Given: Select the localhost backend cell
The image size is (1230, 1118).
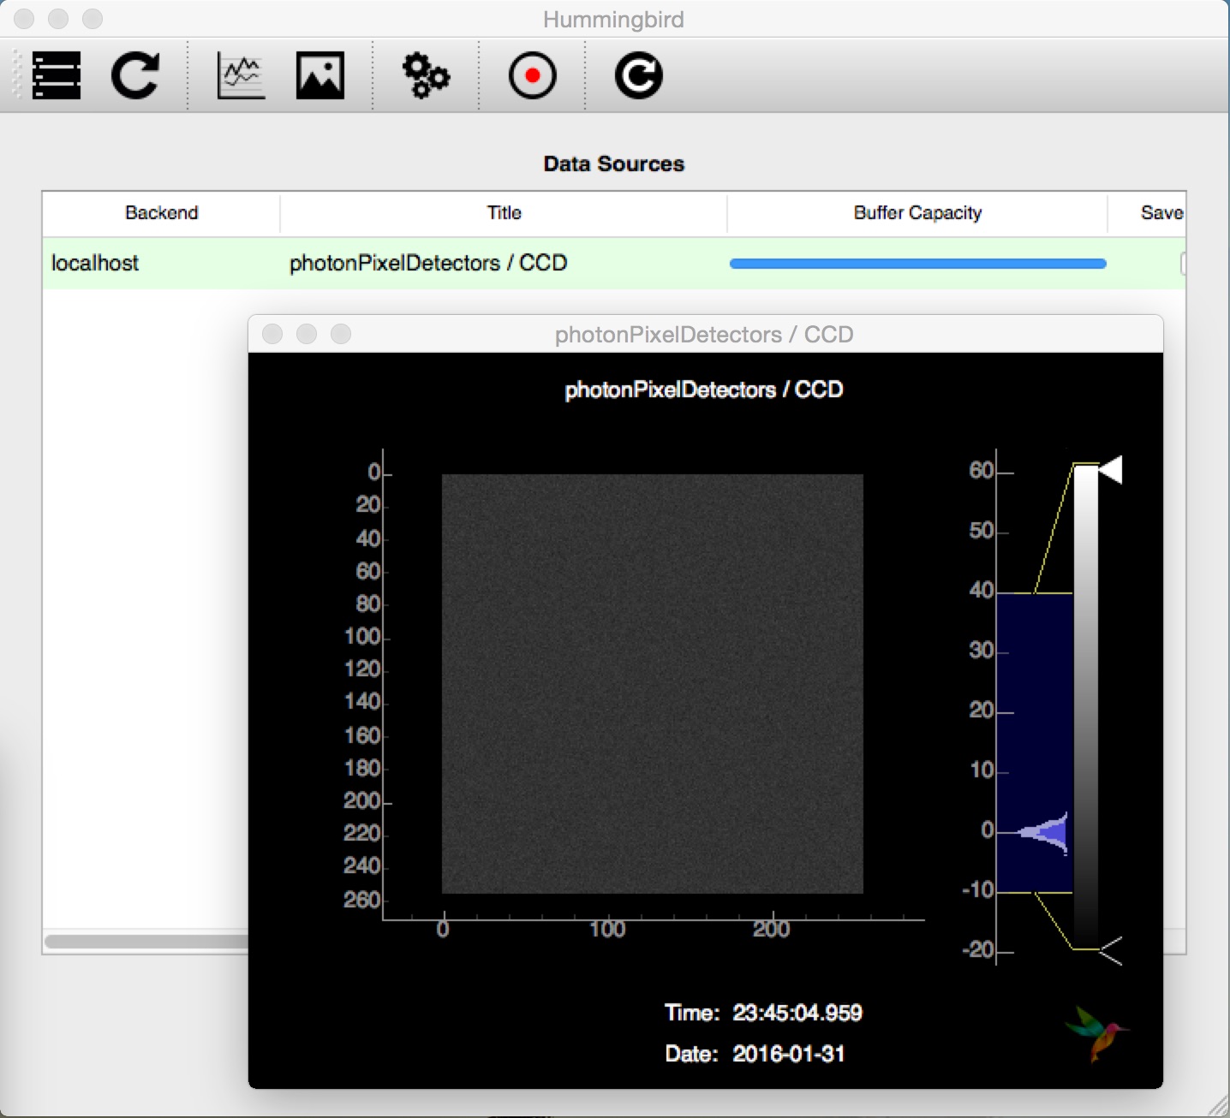Looking at the screenshot, I should tap(161, 264).
